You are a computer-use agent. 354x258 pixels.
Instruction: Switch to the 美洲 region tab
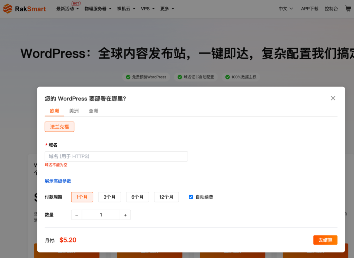(74, 111)
